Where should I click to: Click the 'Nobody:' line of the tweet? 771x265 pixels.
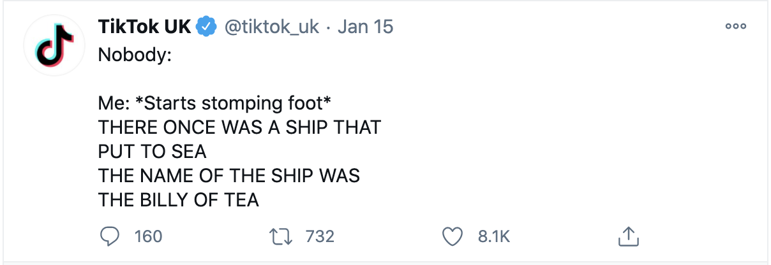click(x=135, y=55)
